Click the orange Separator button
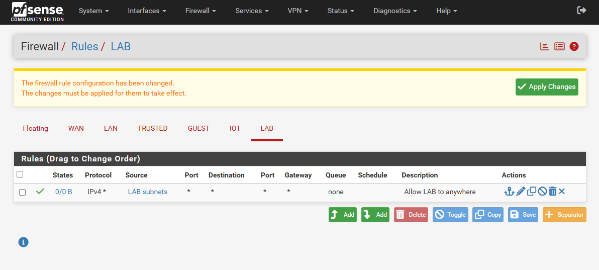Image resolution: width=599 pixels, height=270 pixels. pyautogui.click(x=565, y=215)
